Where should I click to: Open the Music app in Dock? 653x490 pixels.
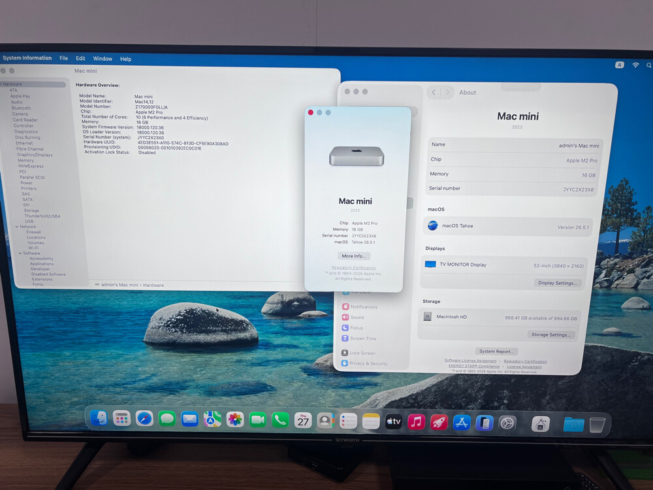(x=416, y=422)
